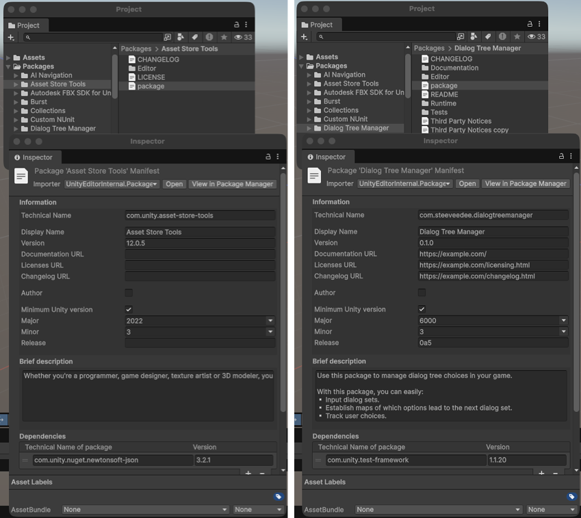581x518 pixels.
Task: Collapse the Packages folder in right Project tree
Action: pos(301,66)
